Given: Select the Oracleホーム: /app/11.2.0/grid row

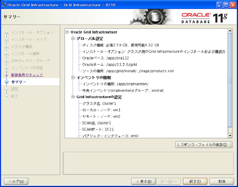Looking at the screenshot, I should coord(110,65).
